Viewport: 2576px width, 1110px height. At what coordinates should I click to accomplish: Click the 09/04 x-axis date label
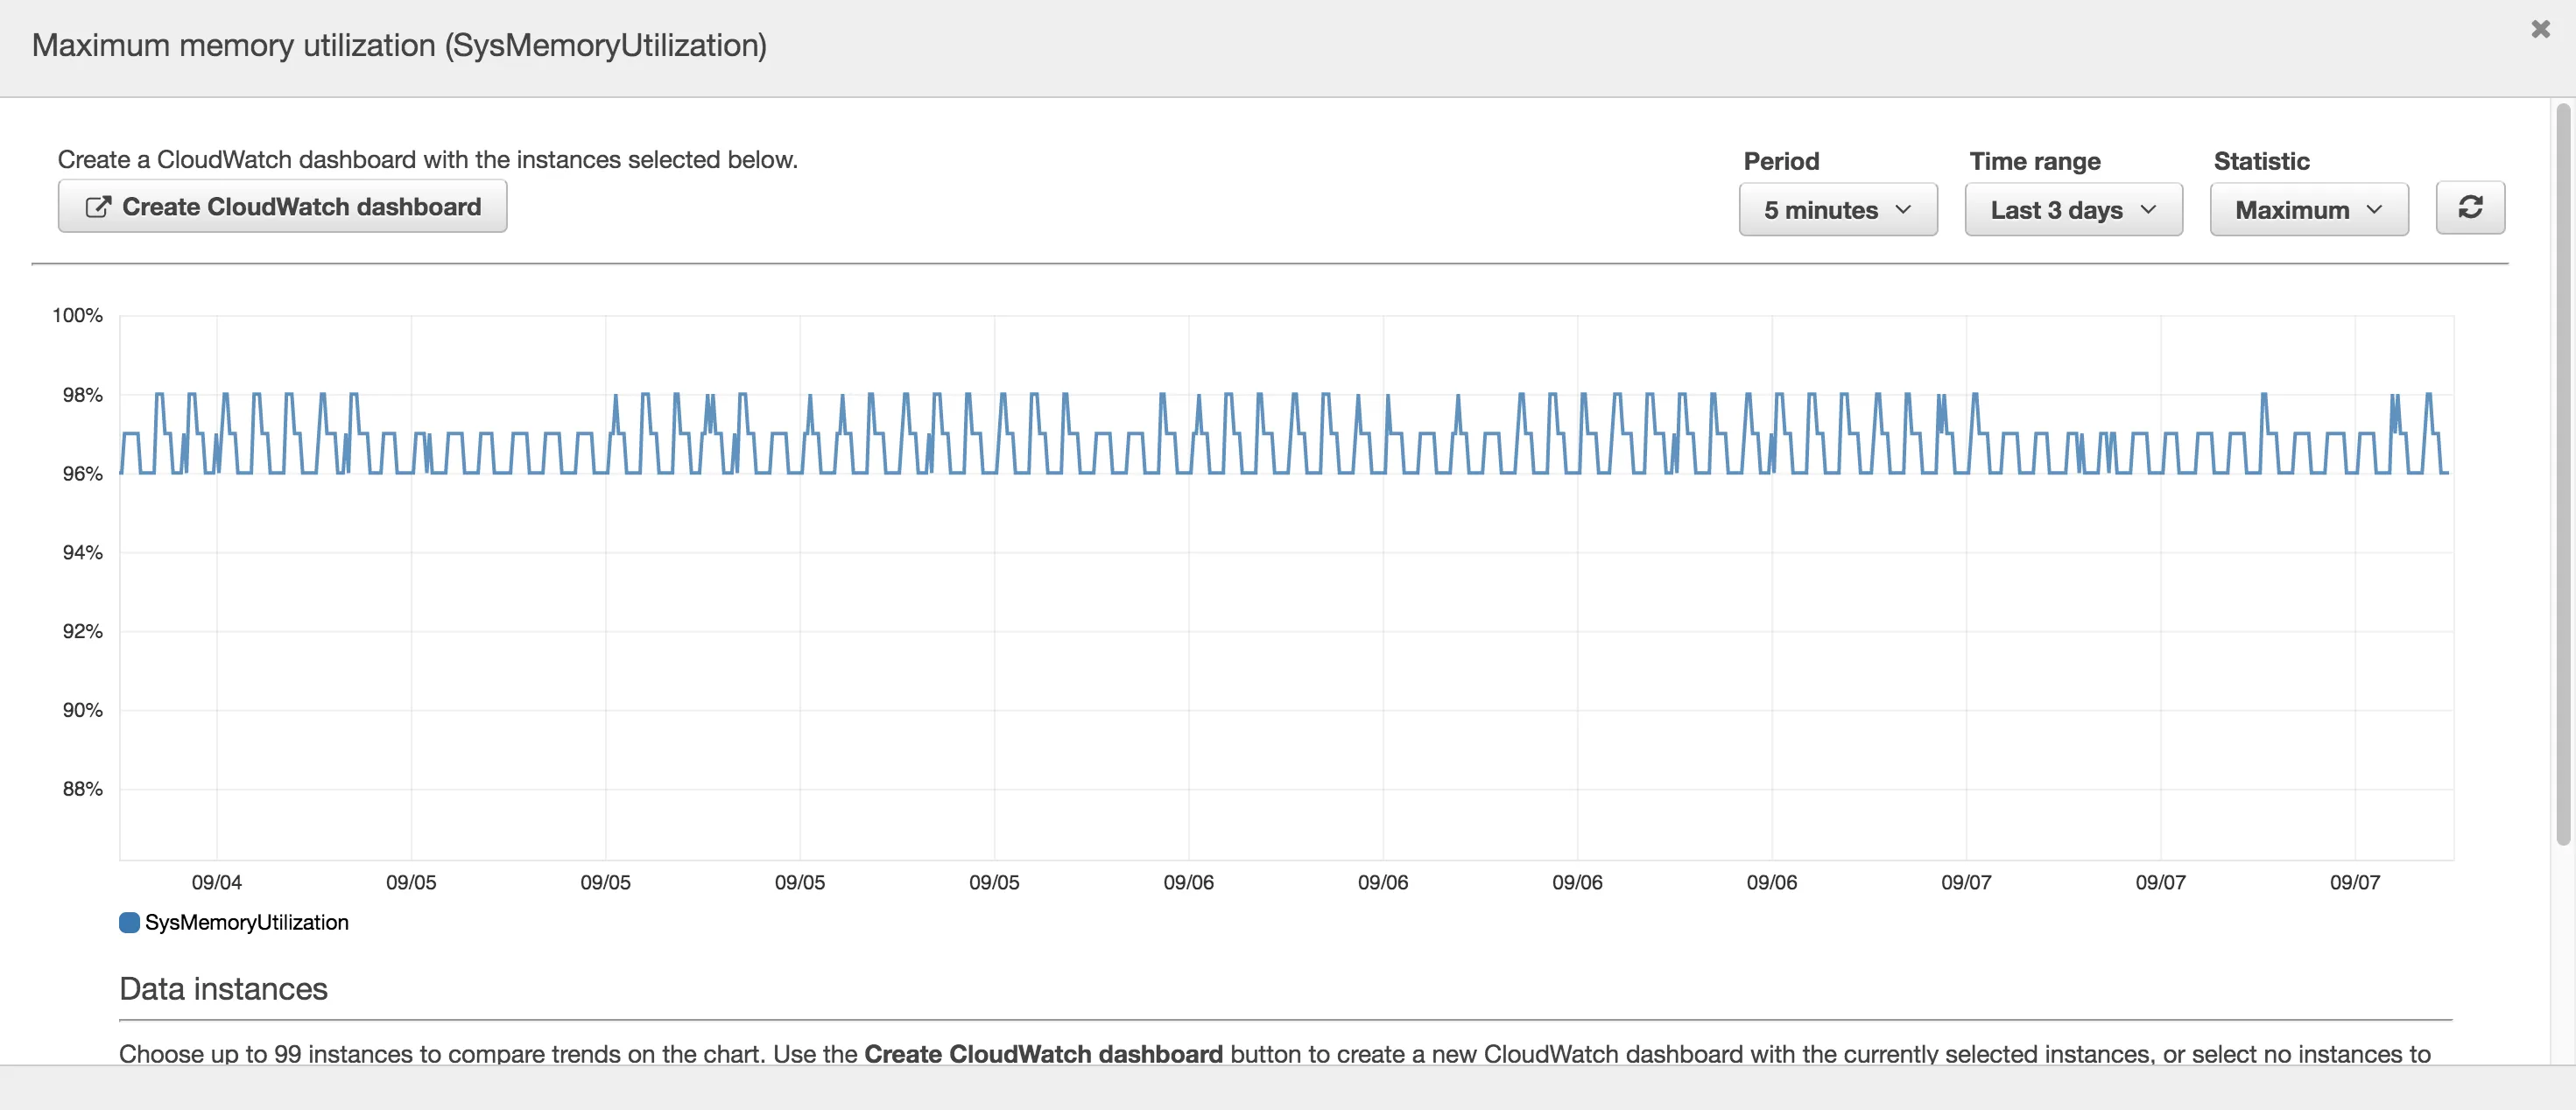(x=216, y=882)
